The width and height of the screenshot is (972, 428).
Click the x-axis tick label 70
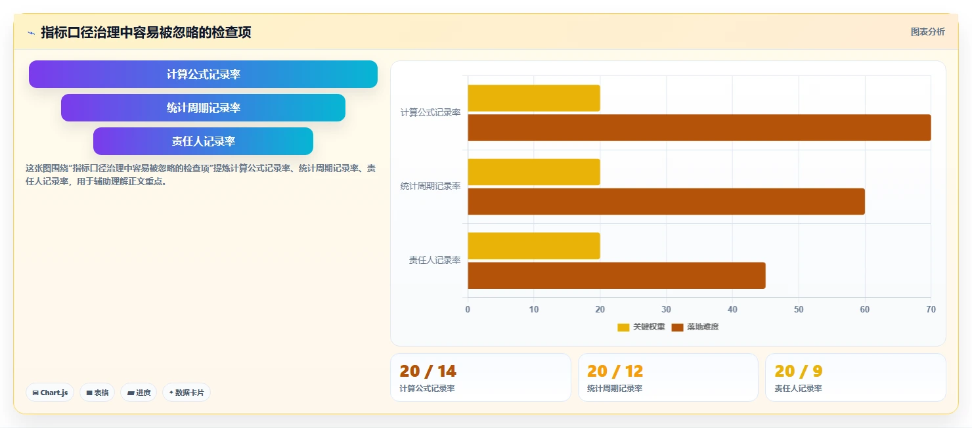(931, 309)
